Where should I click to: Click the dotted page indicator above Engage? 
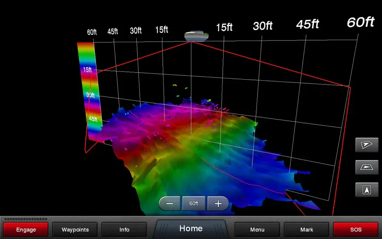pos(26,219)
